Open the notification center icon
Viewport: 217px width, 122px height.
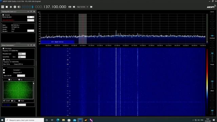pyautogui.click(x=214, y=120)
